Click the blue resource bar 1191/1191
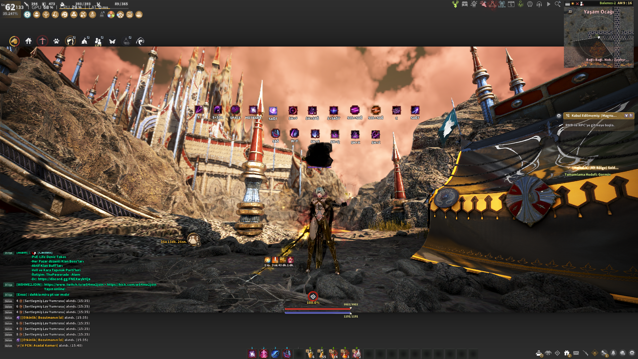The image size is (638, 359). click(x=318, y=313)
